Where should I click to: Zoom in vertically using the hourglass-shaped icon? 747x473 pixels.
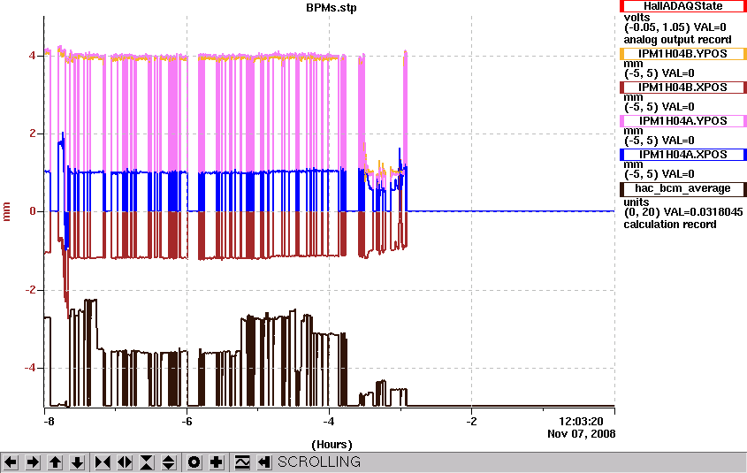[147, 462]
